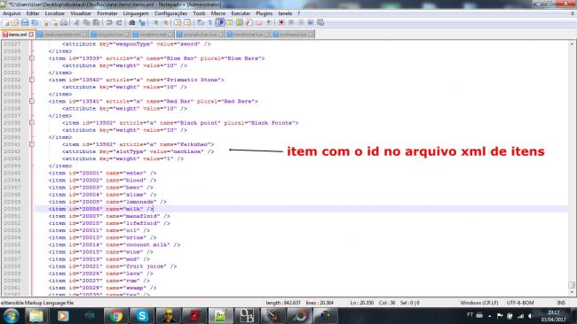Start macro recording with red record icon
The height and width of the screenshot is (324, 577).
pyautogui.click(x=281, y=23)
